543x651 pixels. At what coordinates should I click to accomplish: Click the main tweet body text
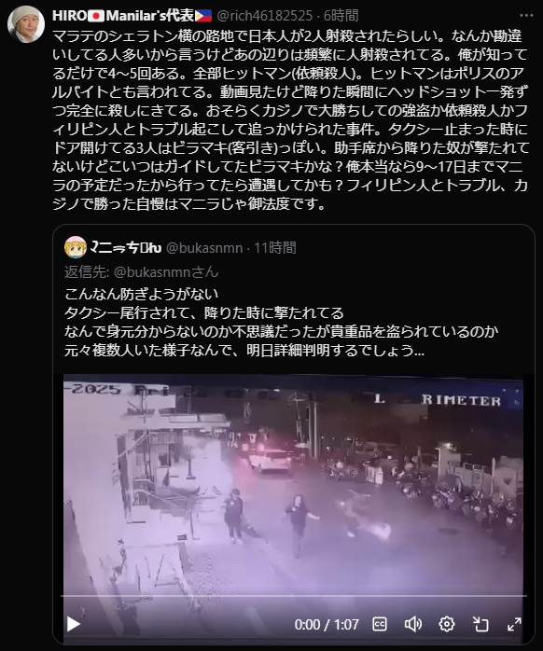point(290,120)
